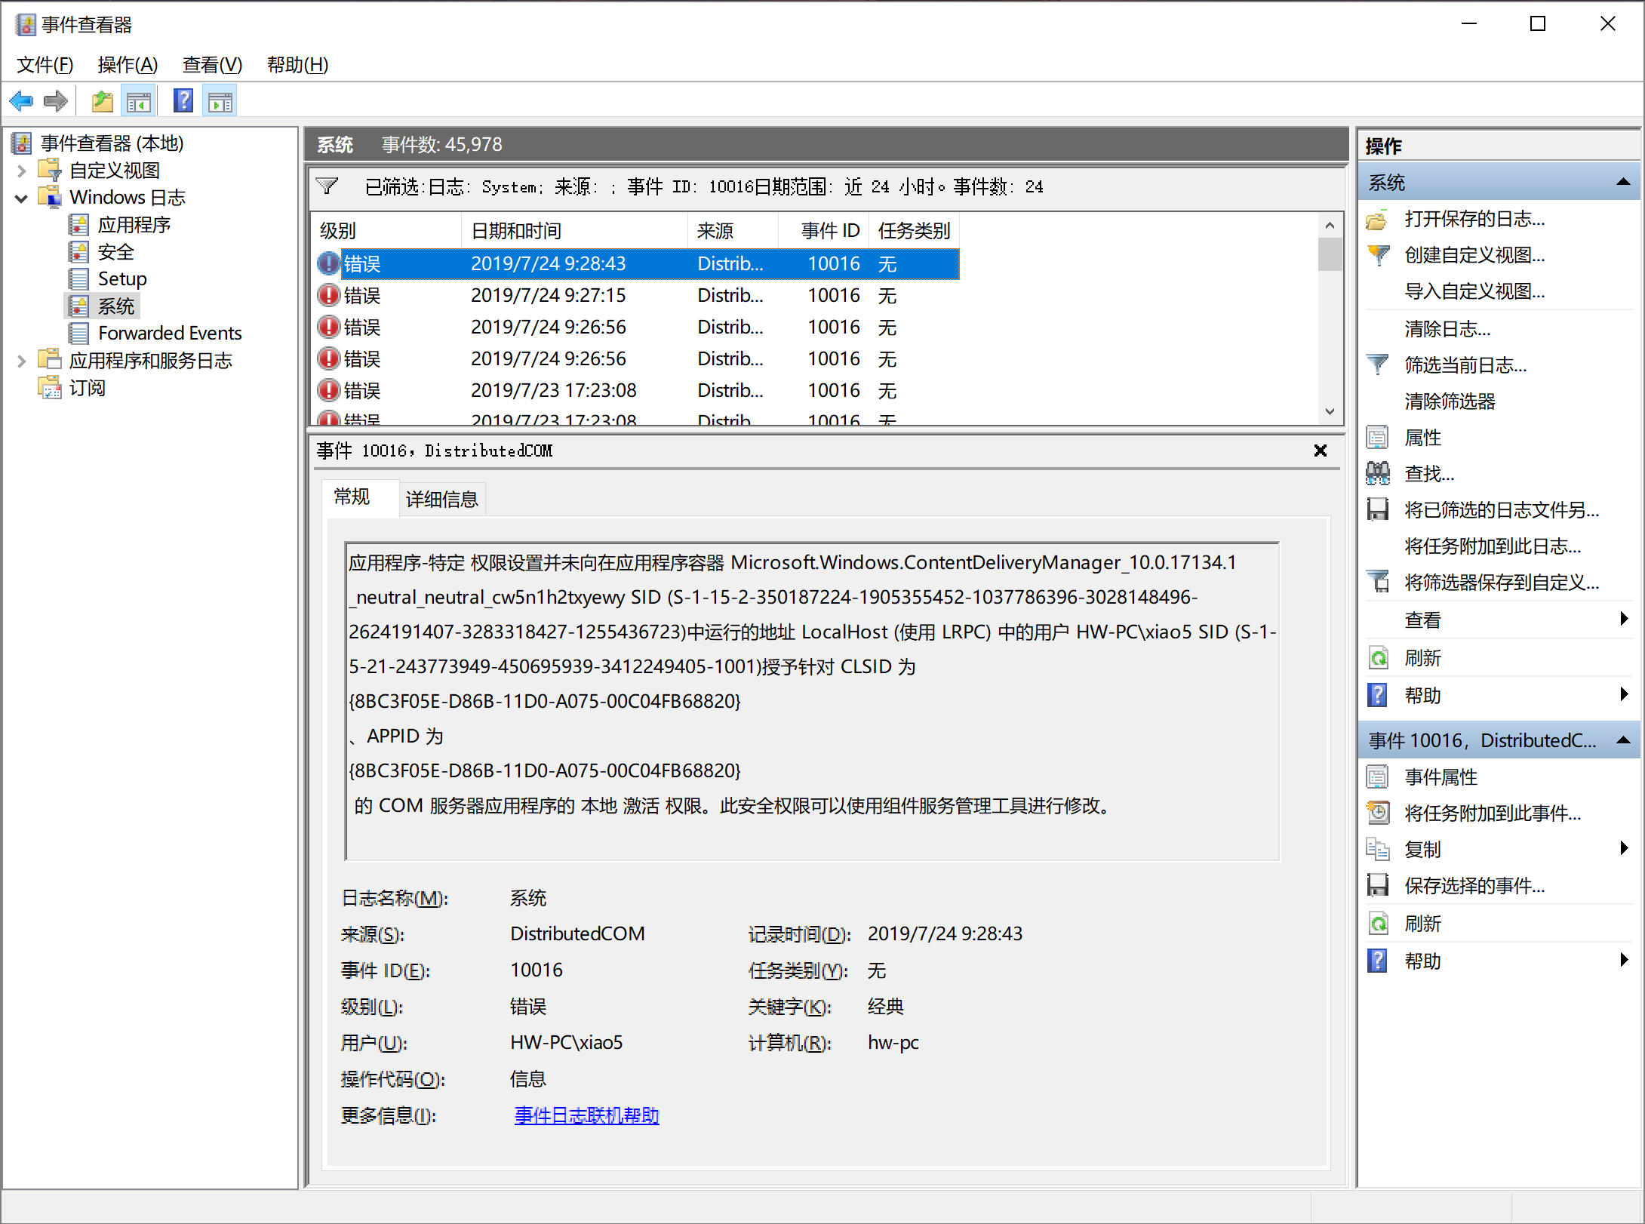Click the funnel icon for 筛选当前日志
This screenshot has width=1645, height=1224.
coord(1378,365)
